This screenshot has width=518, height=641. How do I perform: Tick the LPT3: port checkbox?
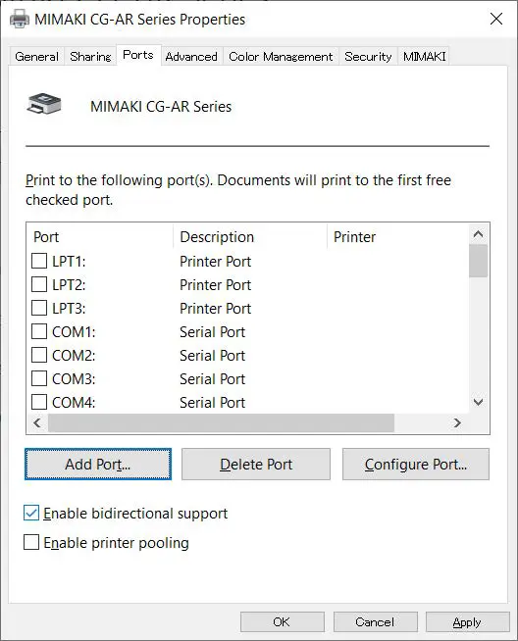tap(39, 308)
